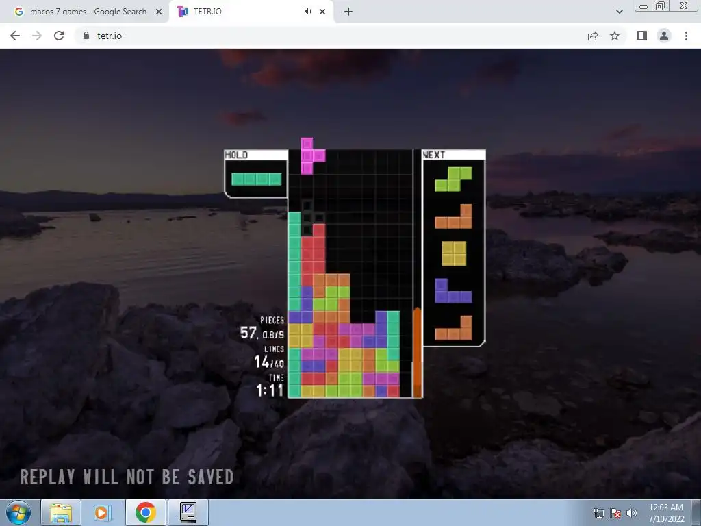
Task: Open the Chrome profile menu
Action: click(x=664, y=36)
